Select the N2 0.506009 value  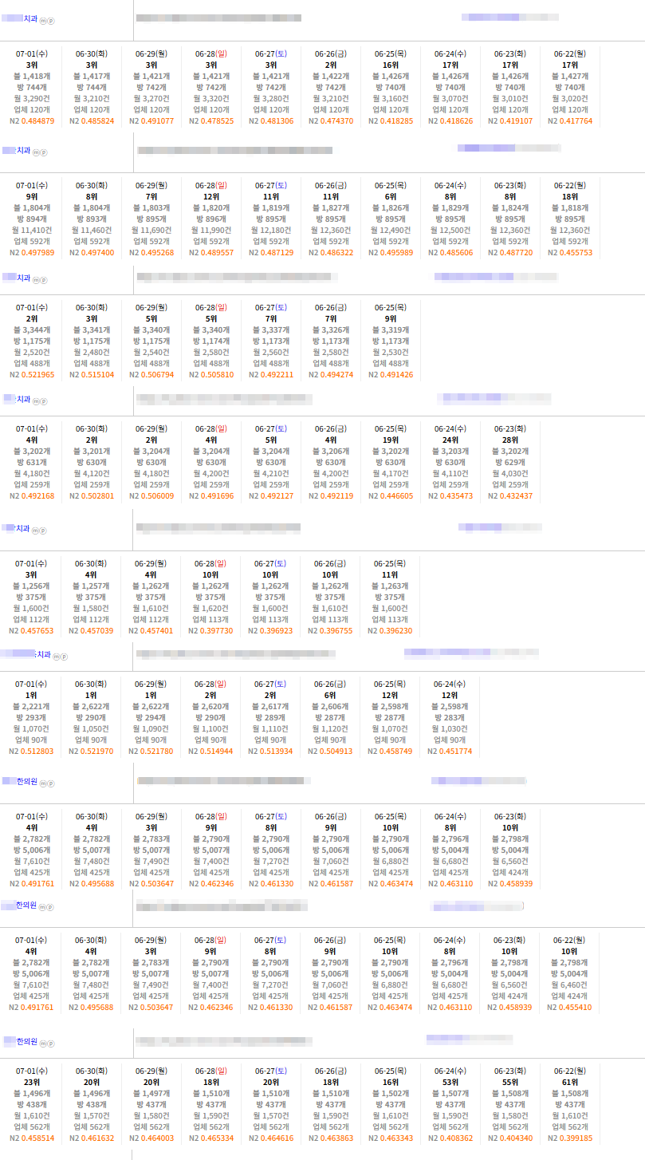coord(151,496)
